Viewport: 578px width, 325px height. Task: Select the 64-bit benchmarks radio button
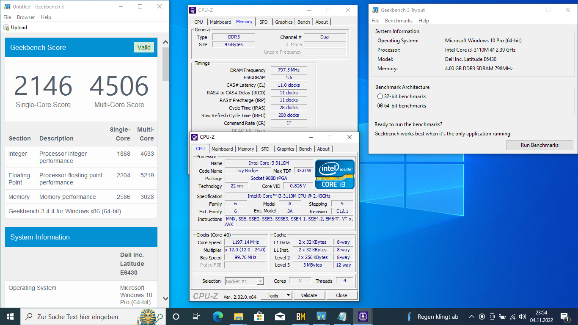point(380,106)
